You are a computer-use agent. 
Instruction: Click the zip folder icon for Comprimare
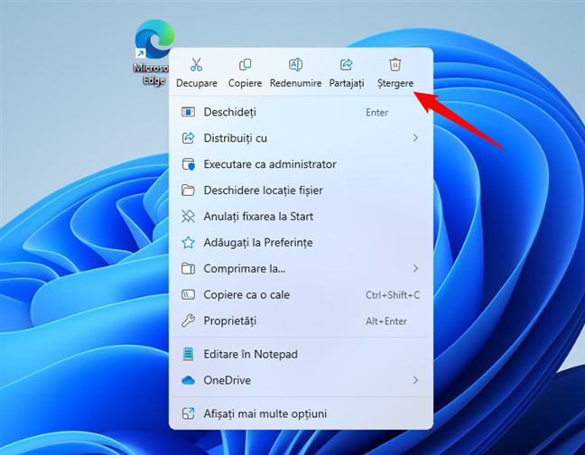pyautogui.click(x=188, y=268)
